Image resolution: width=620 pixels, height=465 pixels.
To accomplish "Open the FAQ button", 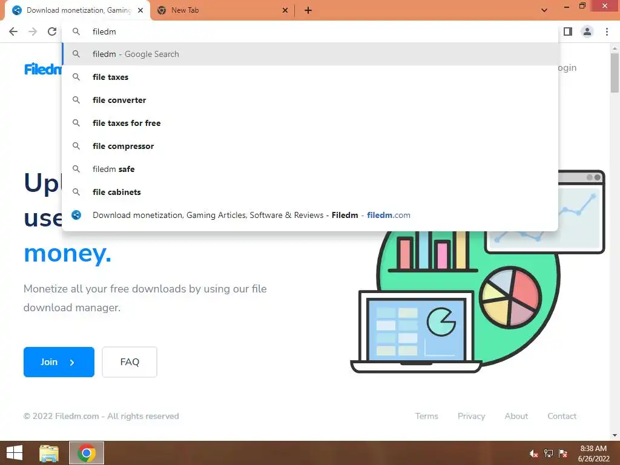I will (130, 362).
